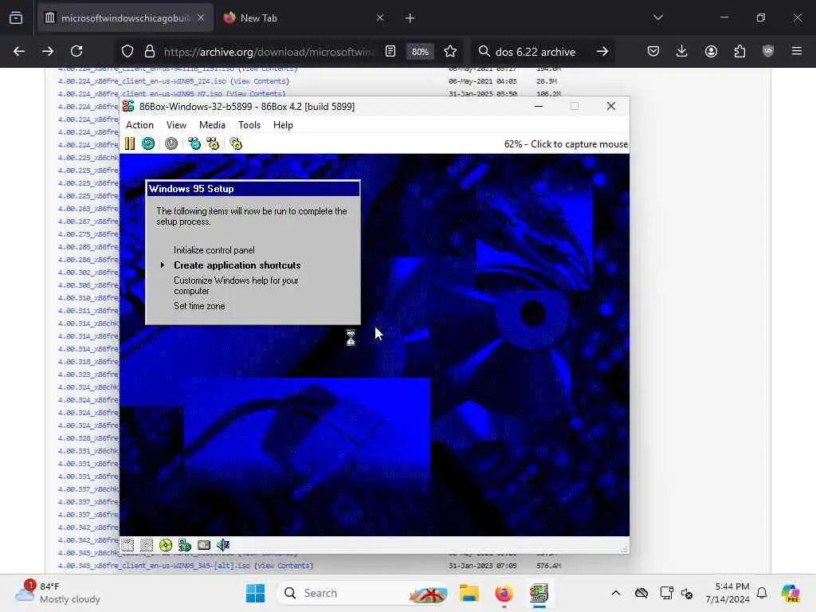Switch to the New Tab browser tab
This screenshot has width=816, height=612.
pyautogui.click(x=302, y=18)
